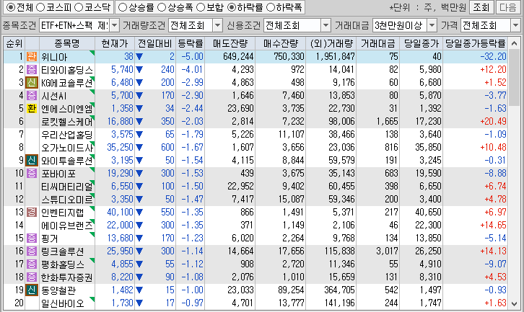This screenshot has width=524, height=312.
Task: Click the down-arrow icon in 오가노이드사 row
Action: [x=139, y=148]
